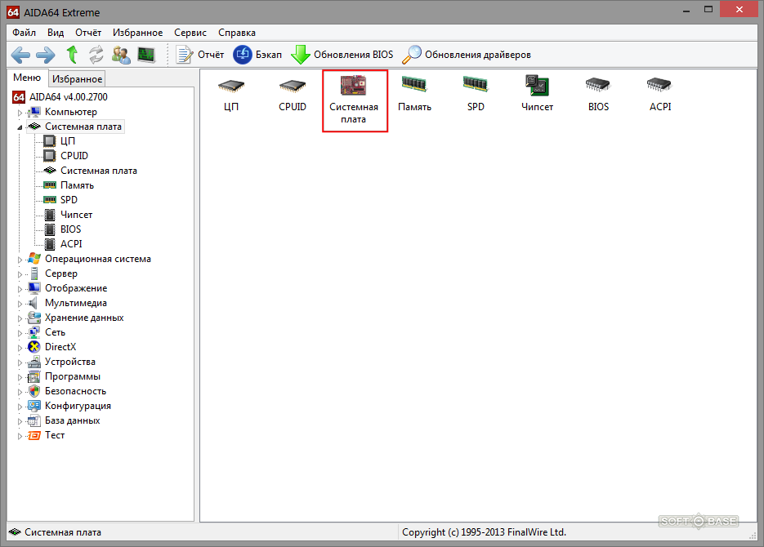Open the Избранное menu in menu bar
The height and width of the screenshot is (547, 764).
click(138, 33)
